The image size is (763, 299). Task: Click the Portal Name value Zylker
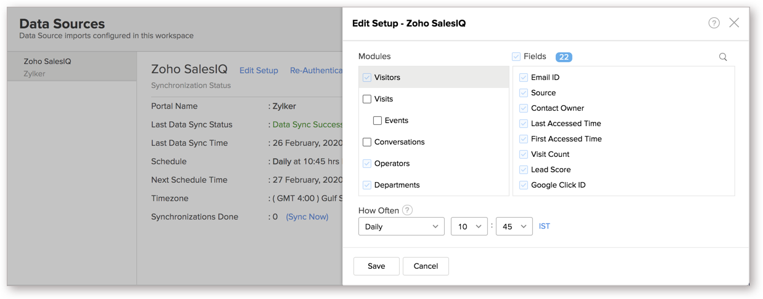click(284, 106)
